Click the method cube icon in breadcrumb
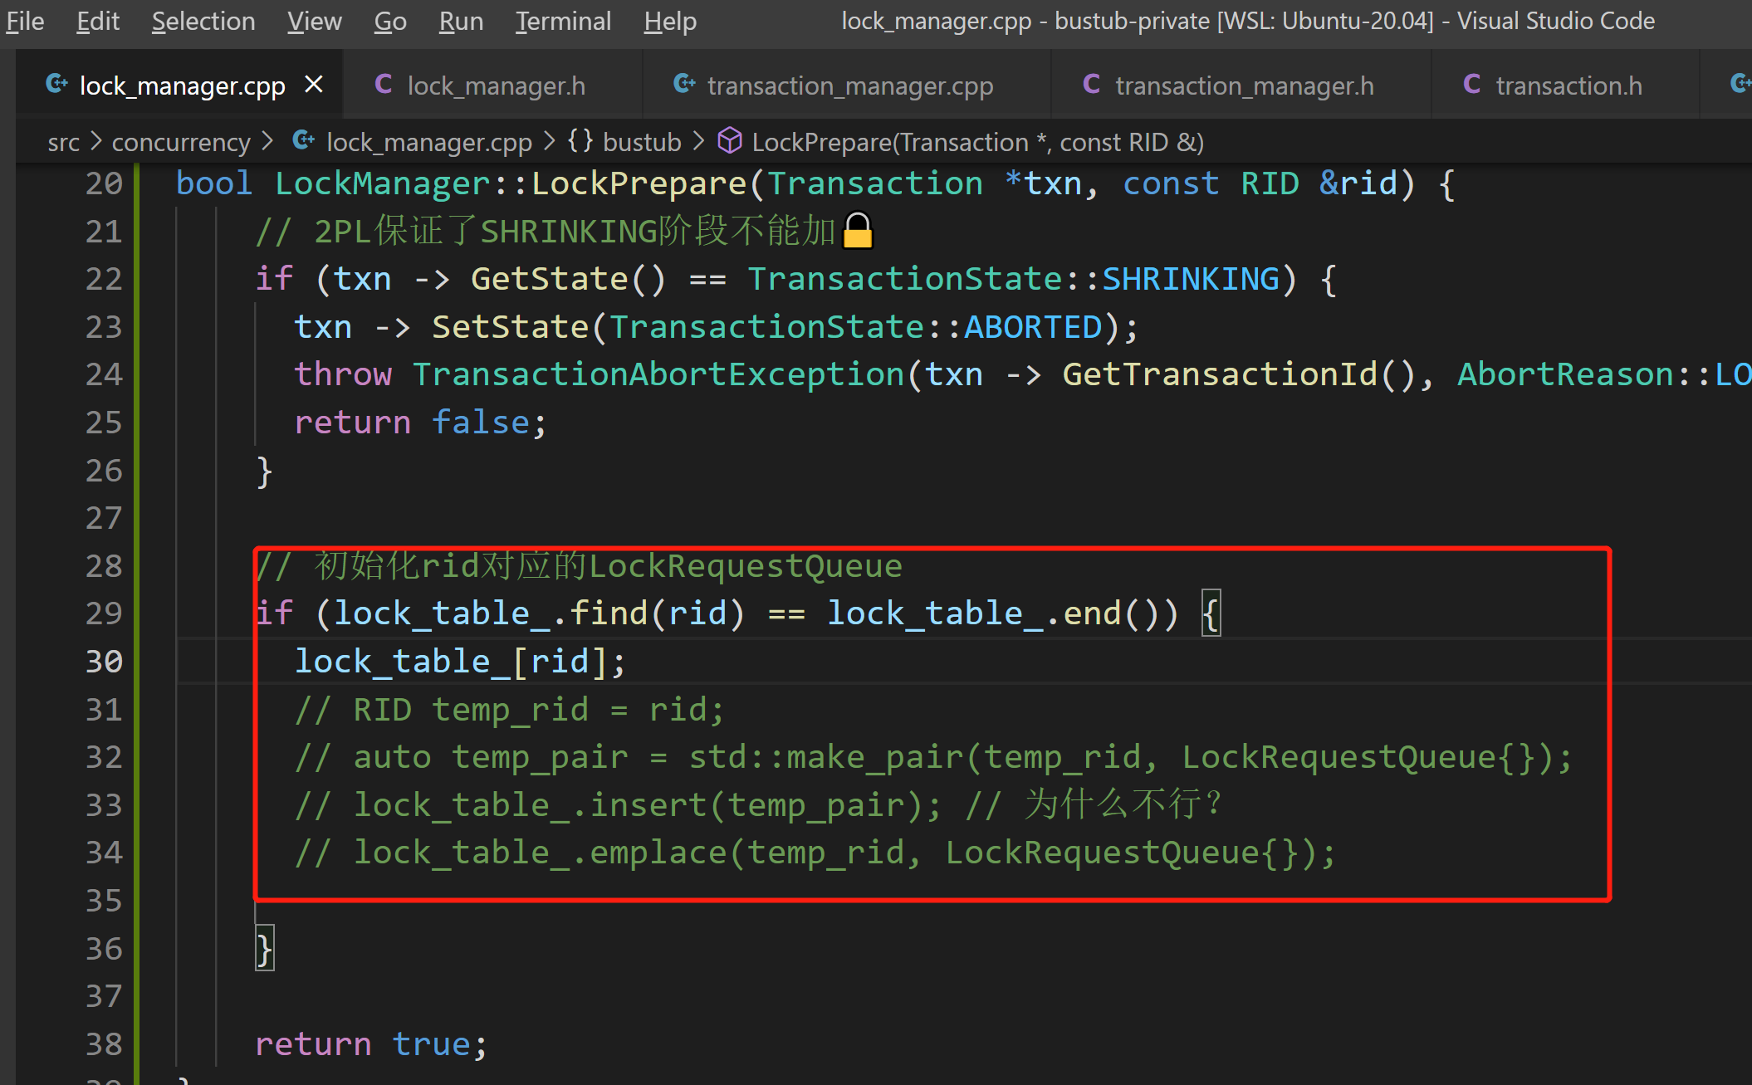The image size is (1752, 1085). click(x=729, y=141)
